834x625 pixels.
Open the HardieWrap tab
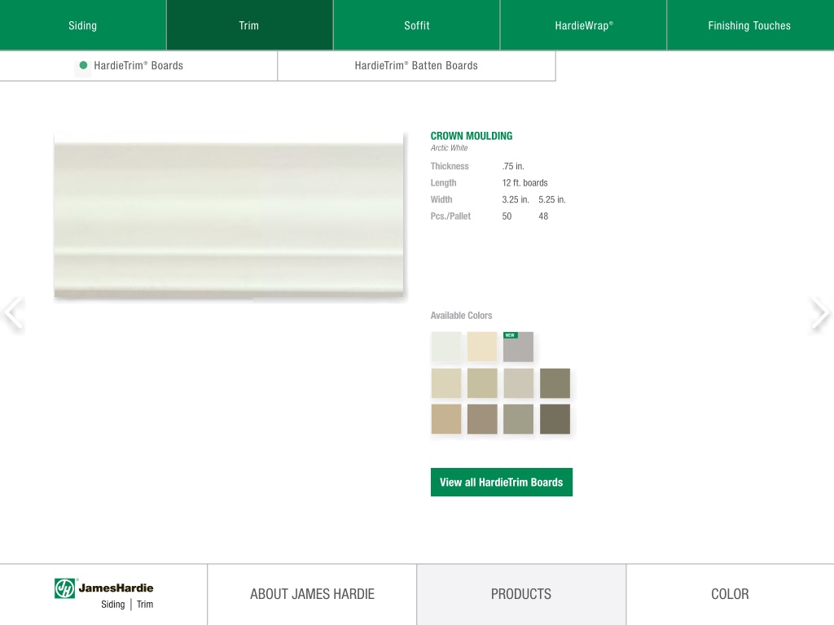point(583,25)
